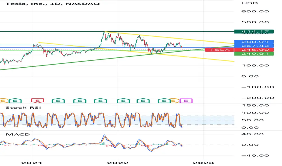282x166 pixels.
Task: Click −40.00 on the MACD axis
Action: (x=255, y=156)
